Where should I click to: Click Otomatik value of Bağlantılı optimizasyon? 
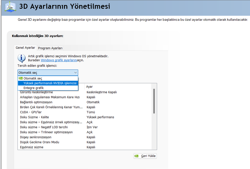pyautogui.click(x=93, y=102)
